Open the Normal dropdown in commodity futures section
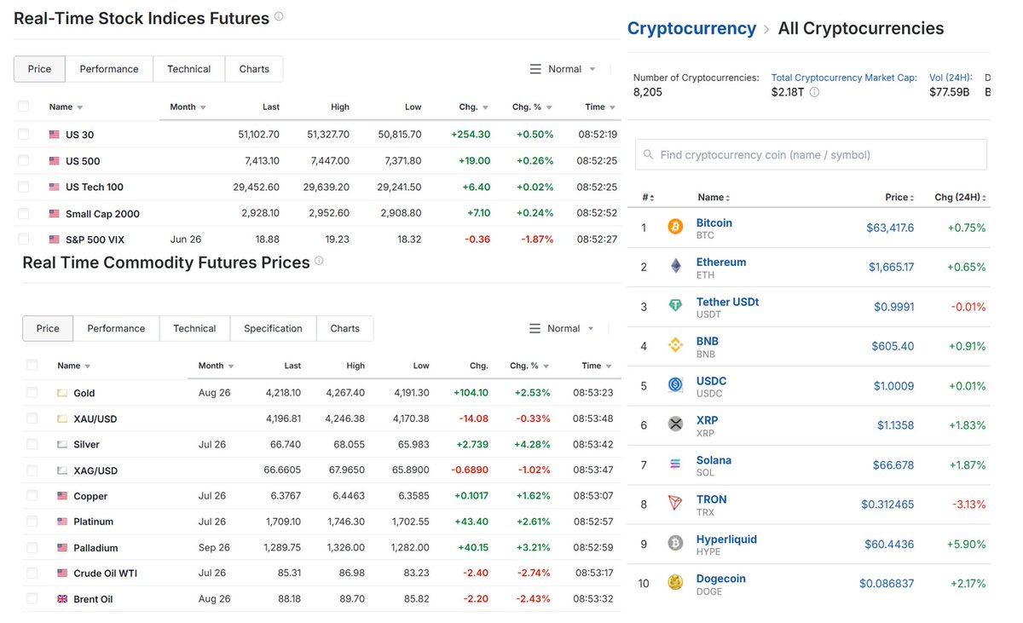The image size is (1023, 623). pos(563,328)
